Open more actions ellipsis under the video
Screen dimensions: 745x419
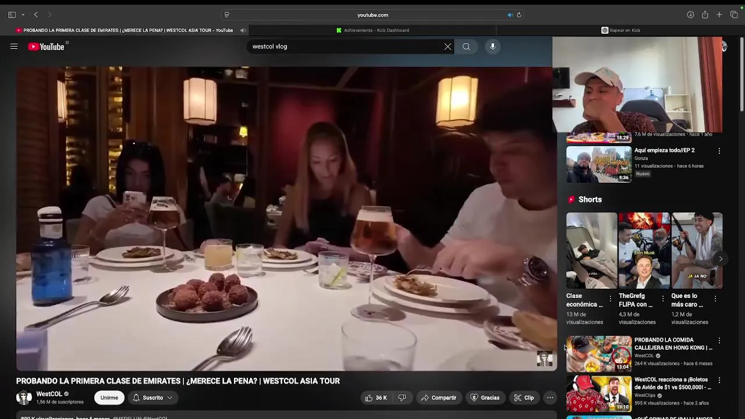coord(550,397)
